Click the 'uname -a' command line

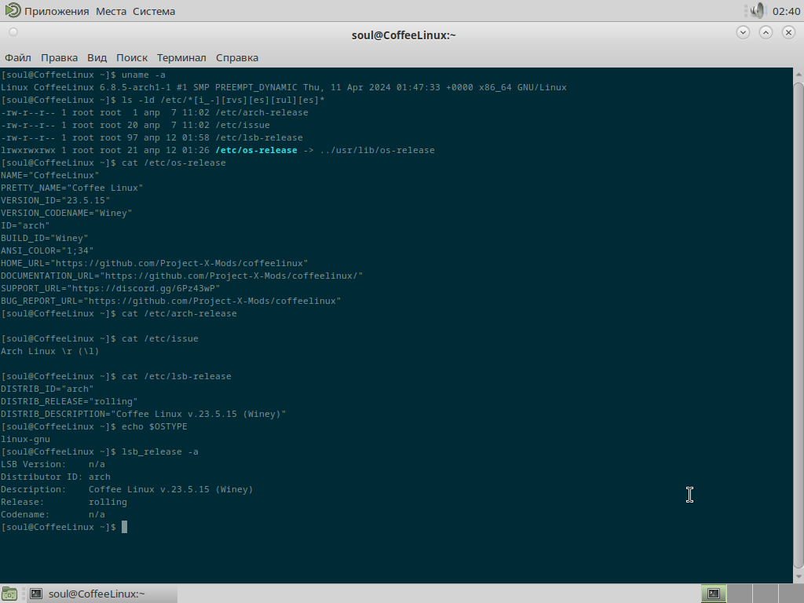pyautogui.click(x=83, y=75)
